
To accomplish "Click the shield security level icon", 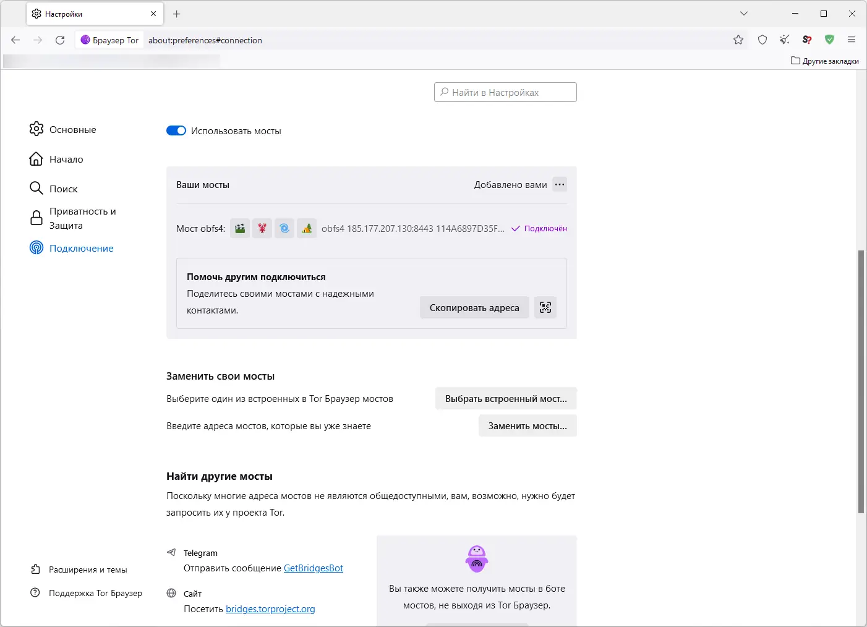I will point(762,40).
